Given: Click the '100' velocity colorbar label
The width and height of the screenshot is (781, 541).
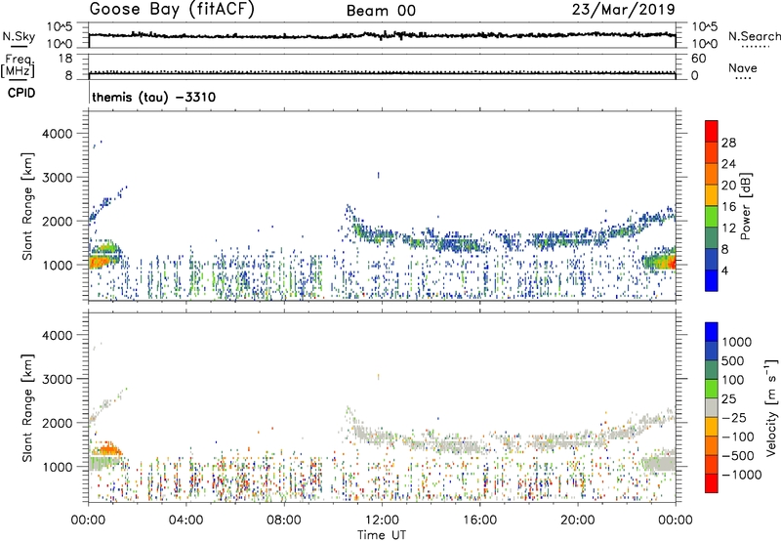Looking at the screenshot, I should [x=732, y=380].
